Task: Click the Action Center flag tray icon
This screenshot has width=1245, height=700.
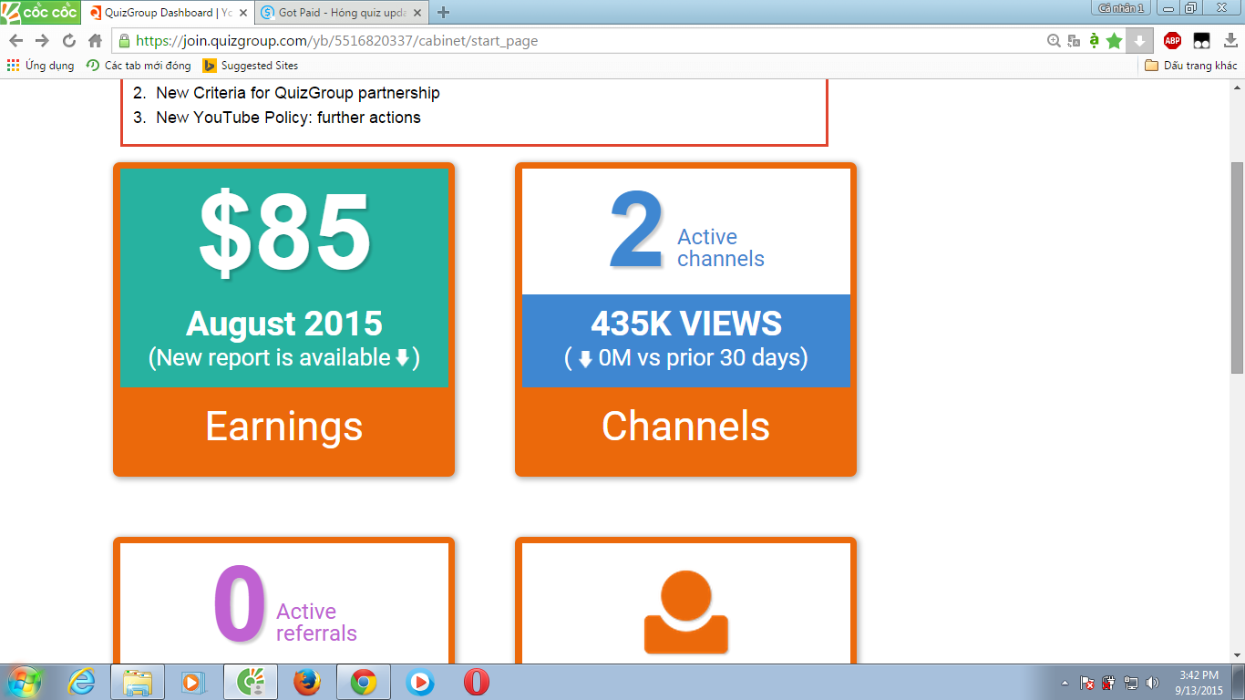Action: point(1086,683)
